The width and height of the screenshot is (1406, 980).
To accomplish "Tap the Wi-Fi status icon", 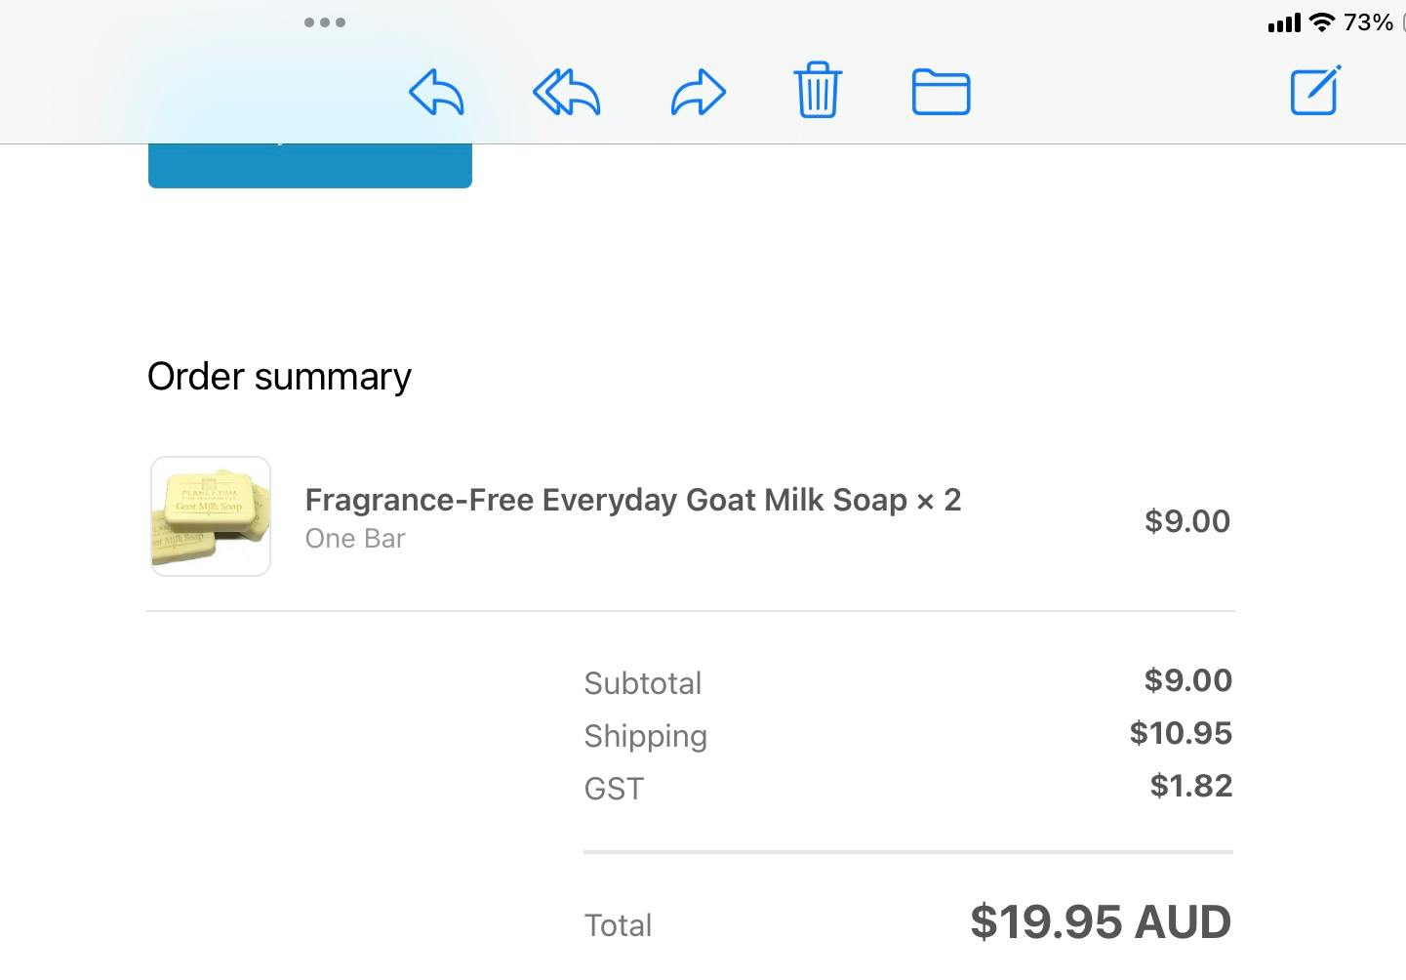I will pos(1321,22).
